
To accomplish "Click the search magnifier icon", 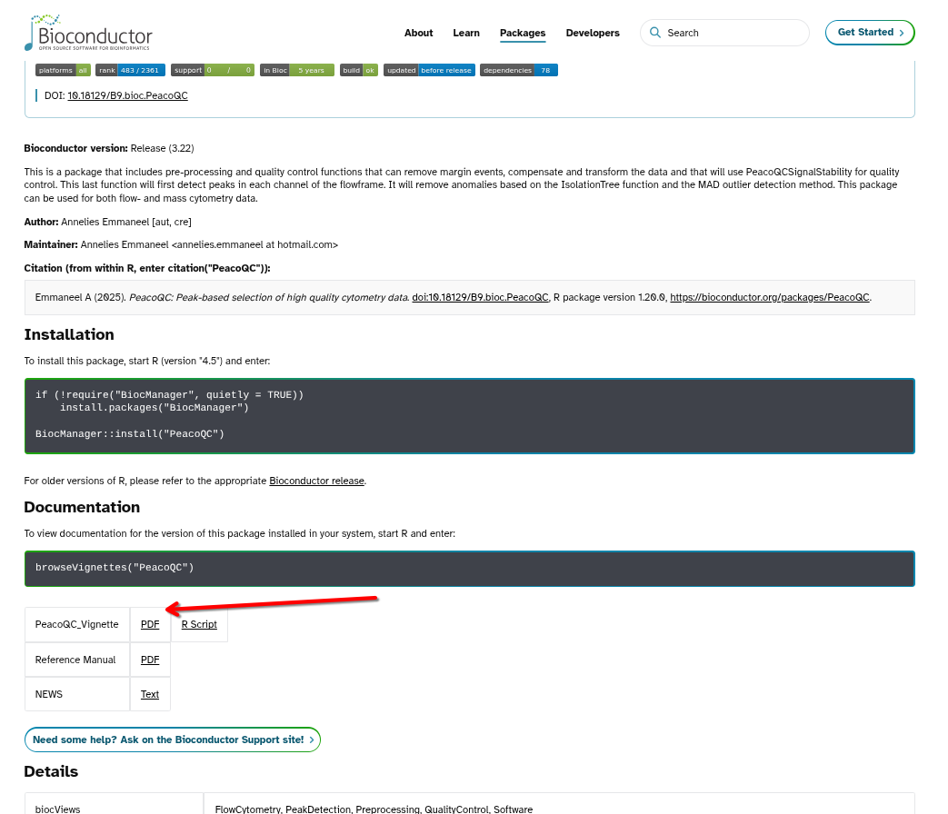I will 655,33.
